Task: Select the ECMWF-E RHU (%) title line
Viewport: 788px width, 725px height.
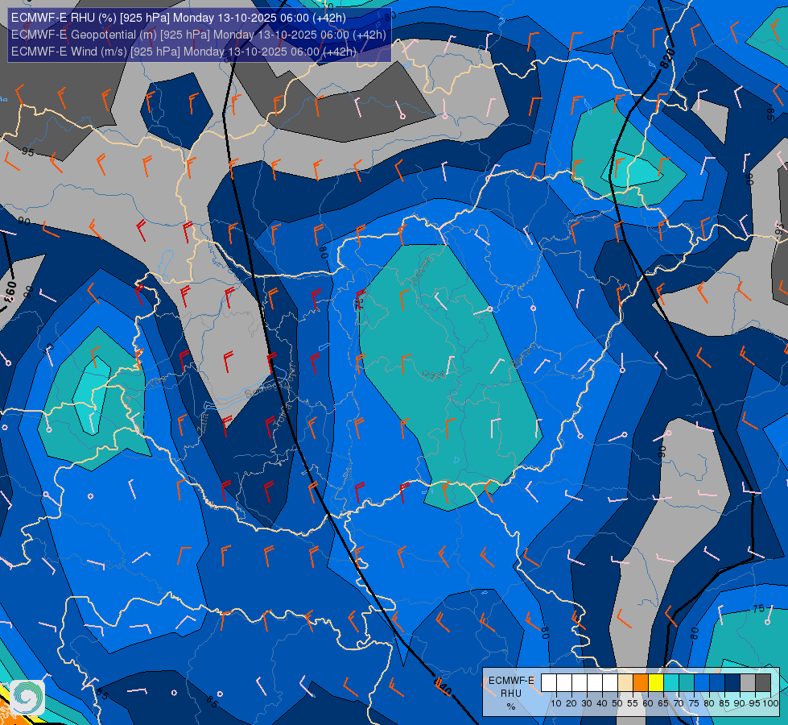Action: pyautogui.click(x=179, y=18)
